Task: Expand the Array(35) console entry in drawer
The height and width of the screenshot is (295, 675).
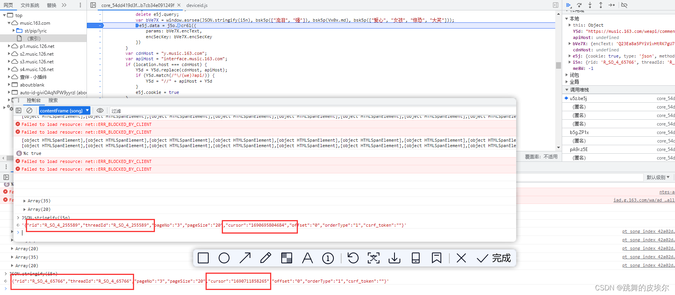Action: click(25, 201)
